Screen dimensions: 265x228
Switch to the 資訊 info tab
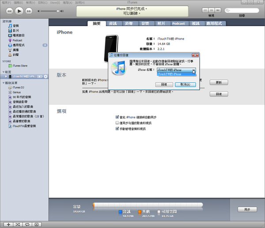pos(113,23)
